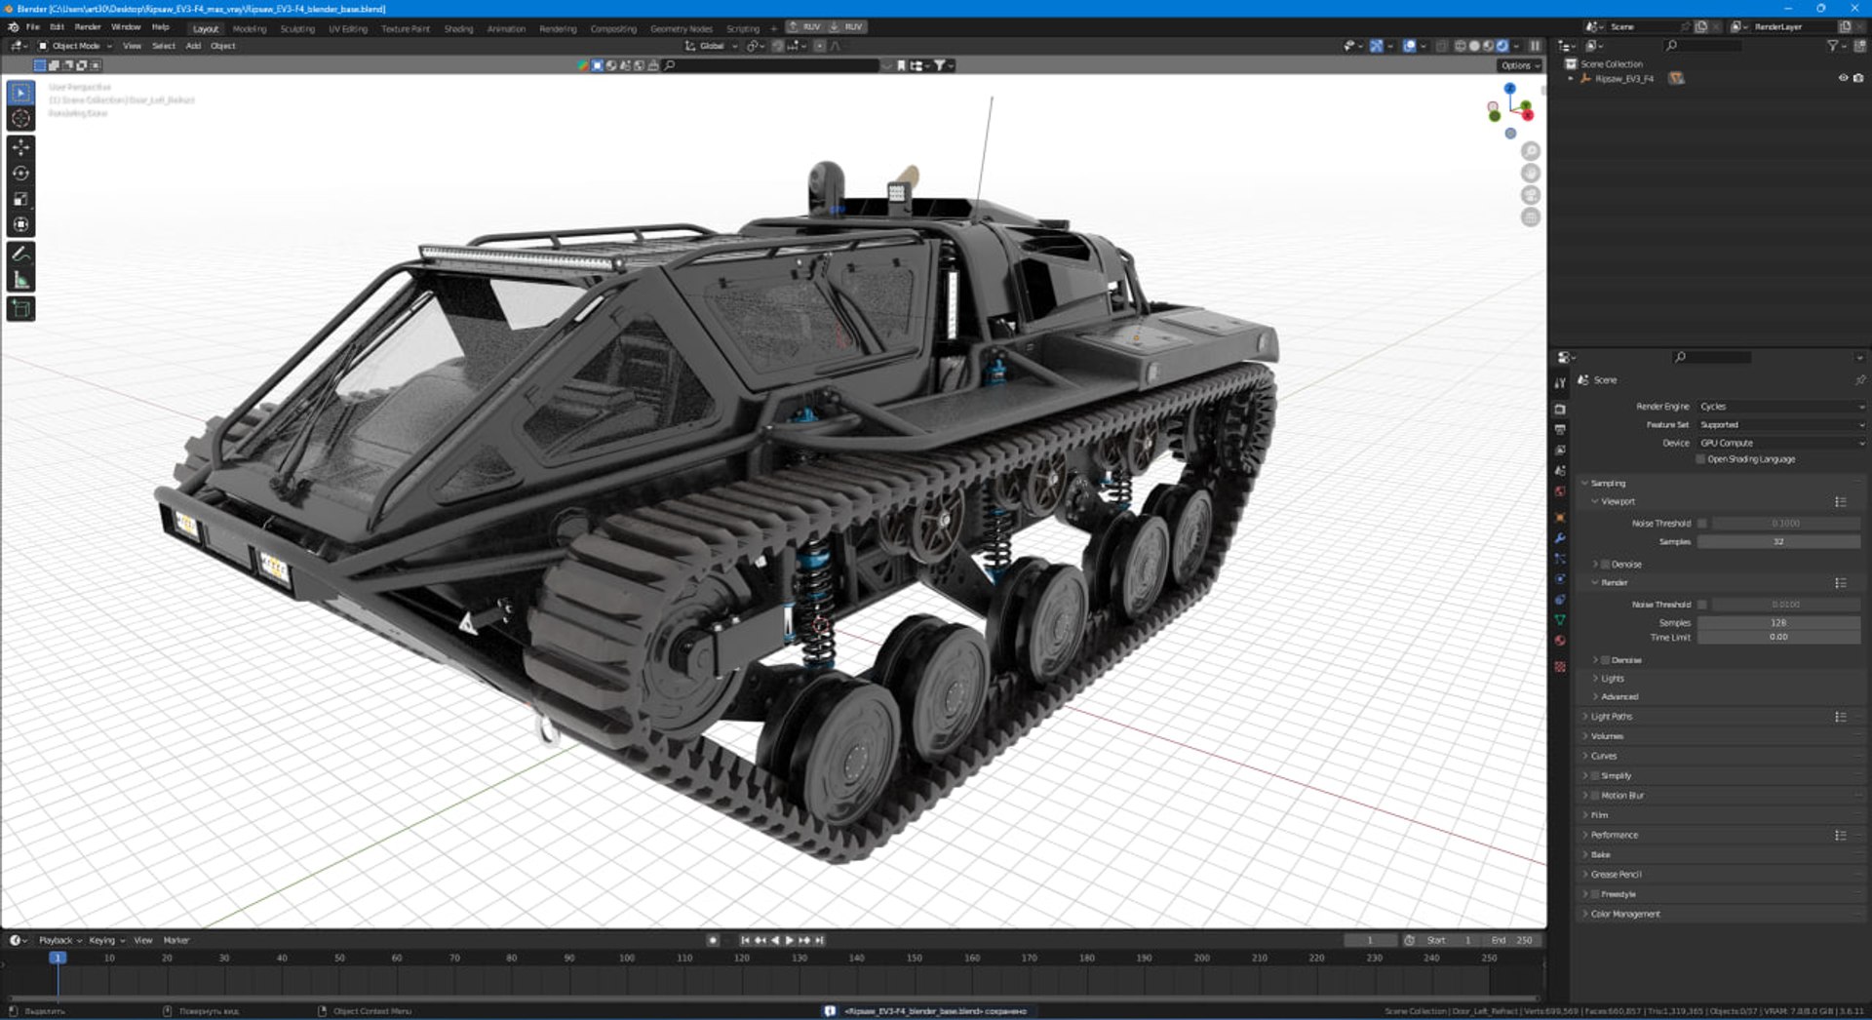Enable the Motion Blur checkbox
This screenshot has width=1872, height=1020.
(x=1595, y=796)
